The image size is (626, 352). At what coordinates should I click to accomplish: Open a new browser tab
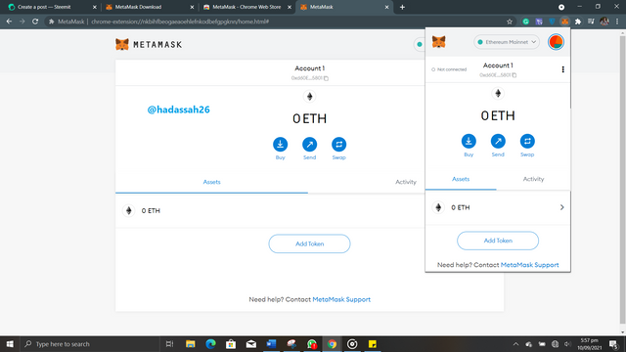click(x=402, y=7)
